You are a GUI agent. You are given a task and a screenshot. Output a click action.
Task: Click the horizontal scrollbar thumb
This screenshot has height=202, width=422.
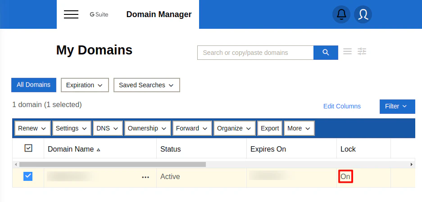[113, 164]
